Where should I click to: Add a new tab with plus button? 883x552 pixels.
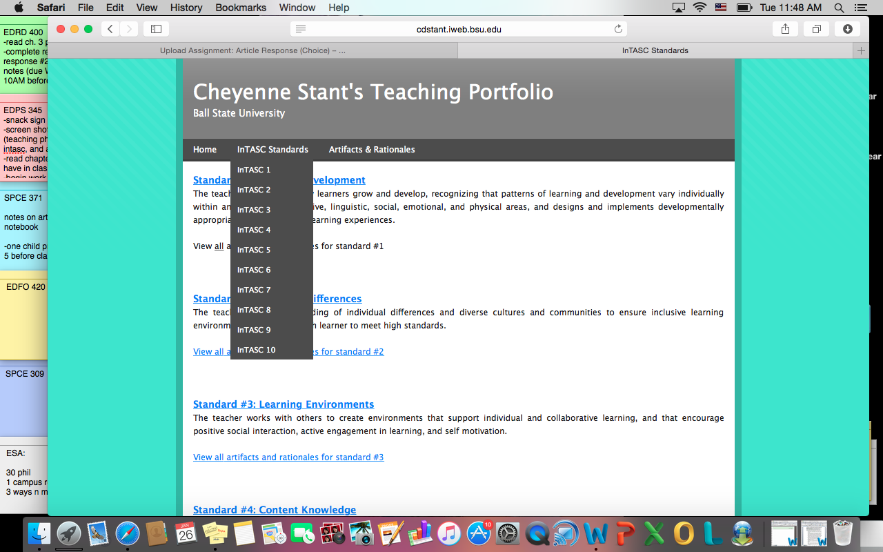pyautogui.click(x=860, y=50)
